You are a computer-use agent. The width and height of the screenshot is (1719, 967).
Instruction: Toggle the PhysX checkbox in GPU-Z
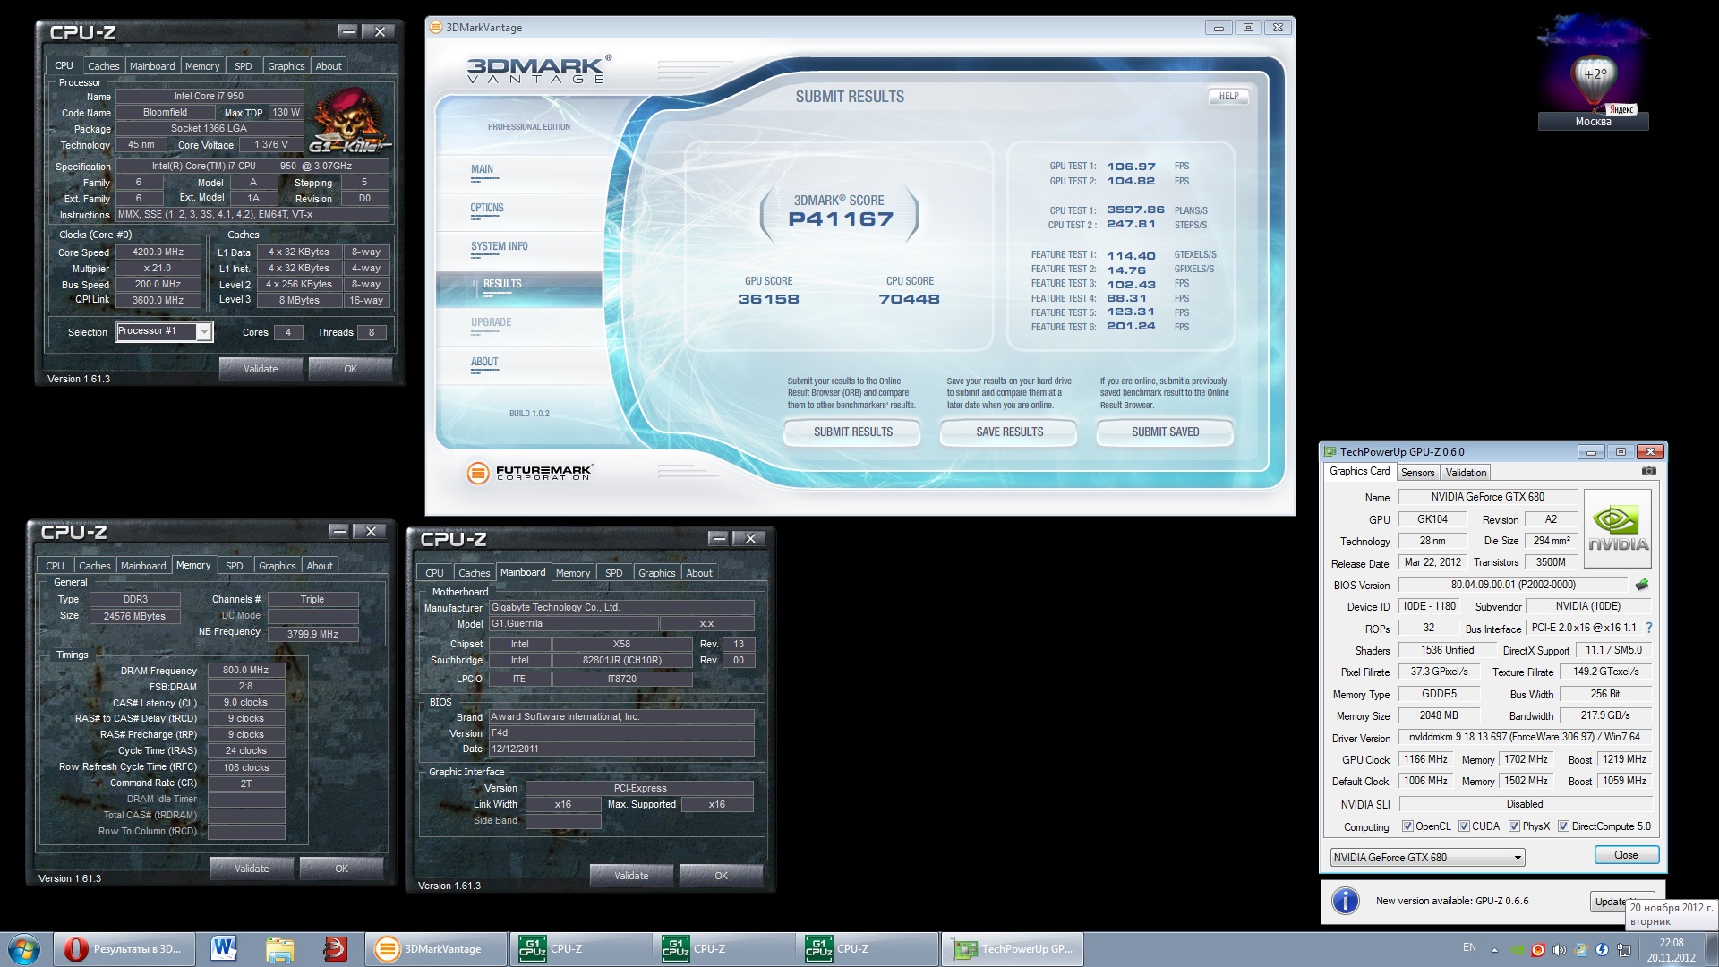click(1514, 826)
